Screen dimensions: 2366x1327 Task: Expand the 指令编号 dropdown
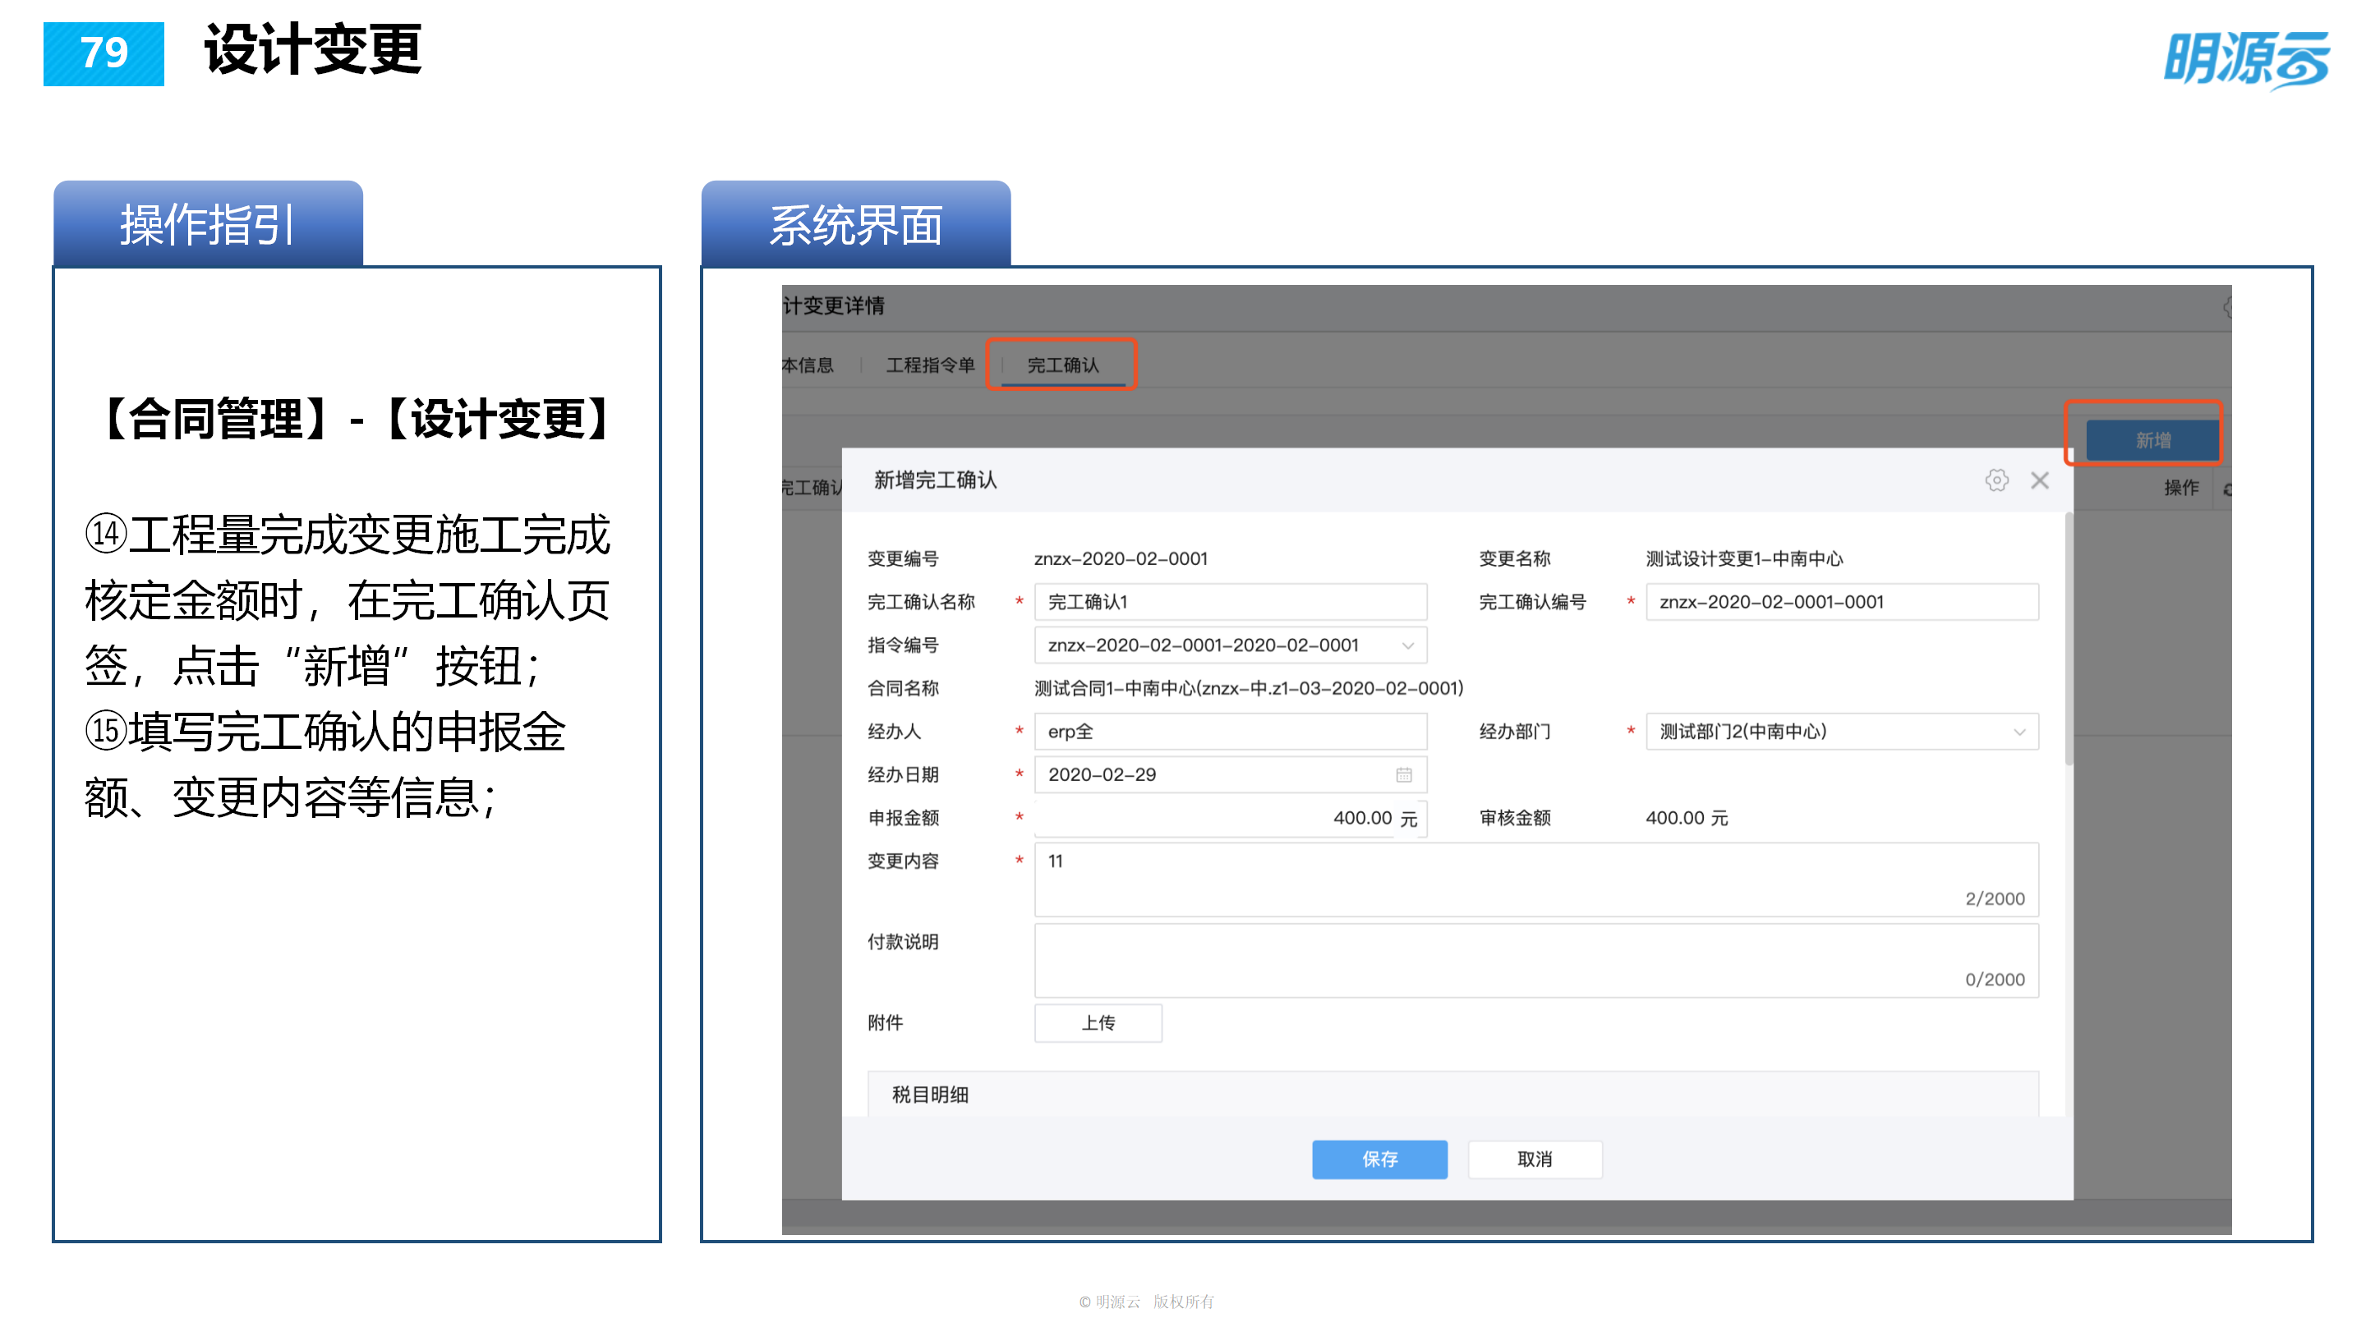1407,645
